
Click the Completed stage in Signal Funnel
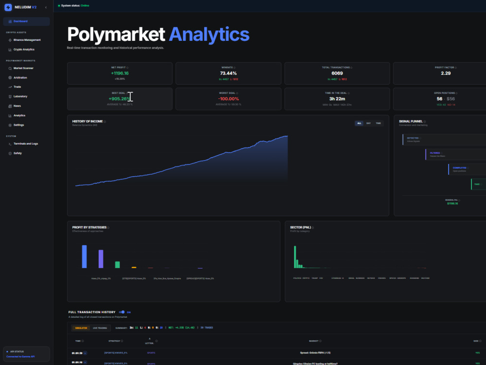tap(467, 169)
